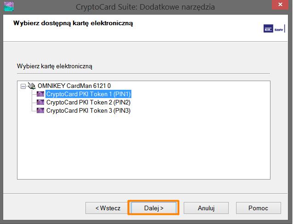Select CryptoCard PKI Token 1 (PIN1)
Image resolution: width=293 pixels, height=224 pixels.
88,94
